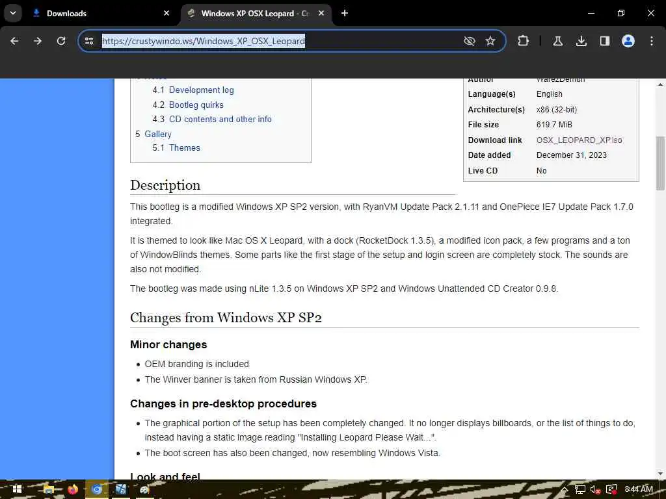Open File Explorer from the taskbar
Image resolution: width=666 pixels, height=499 pixels.
[x=48, y=489]
